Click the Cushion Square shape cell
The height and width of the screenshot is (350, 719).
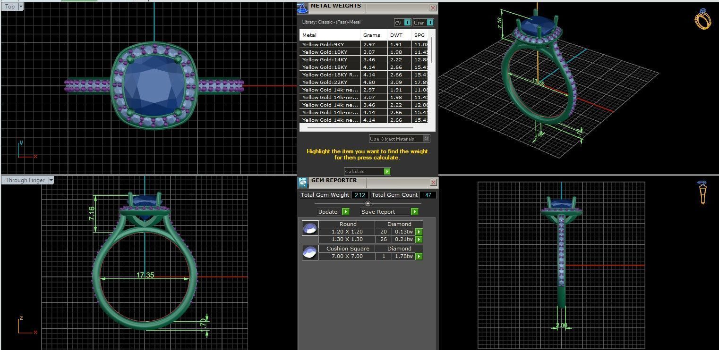348,249
